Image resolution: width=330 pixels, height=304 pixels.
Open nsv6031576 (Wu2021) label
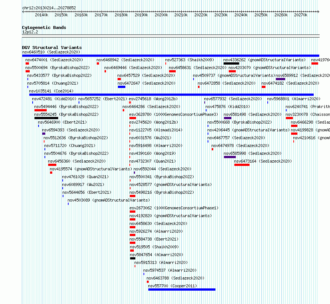pyautogui.click(x=150, y=138)
